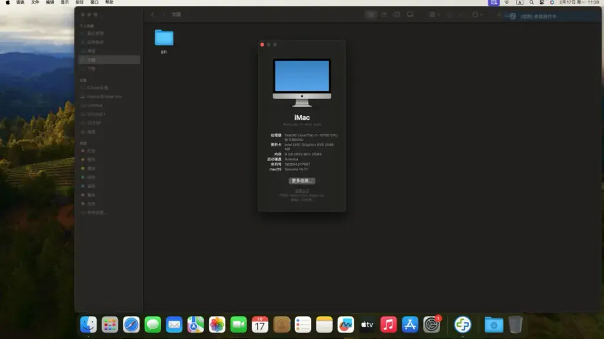Open Control Center in menu bar

(x=541, y=2)
